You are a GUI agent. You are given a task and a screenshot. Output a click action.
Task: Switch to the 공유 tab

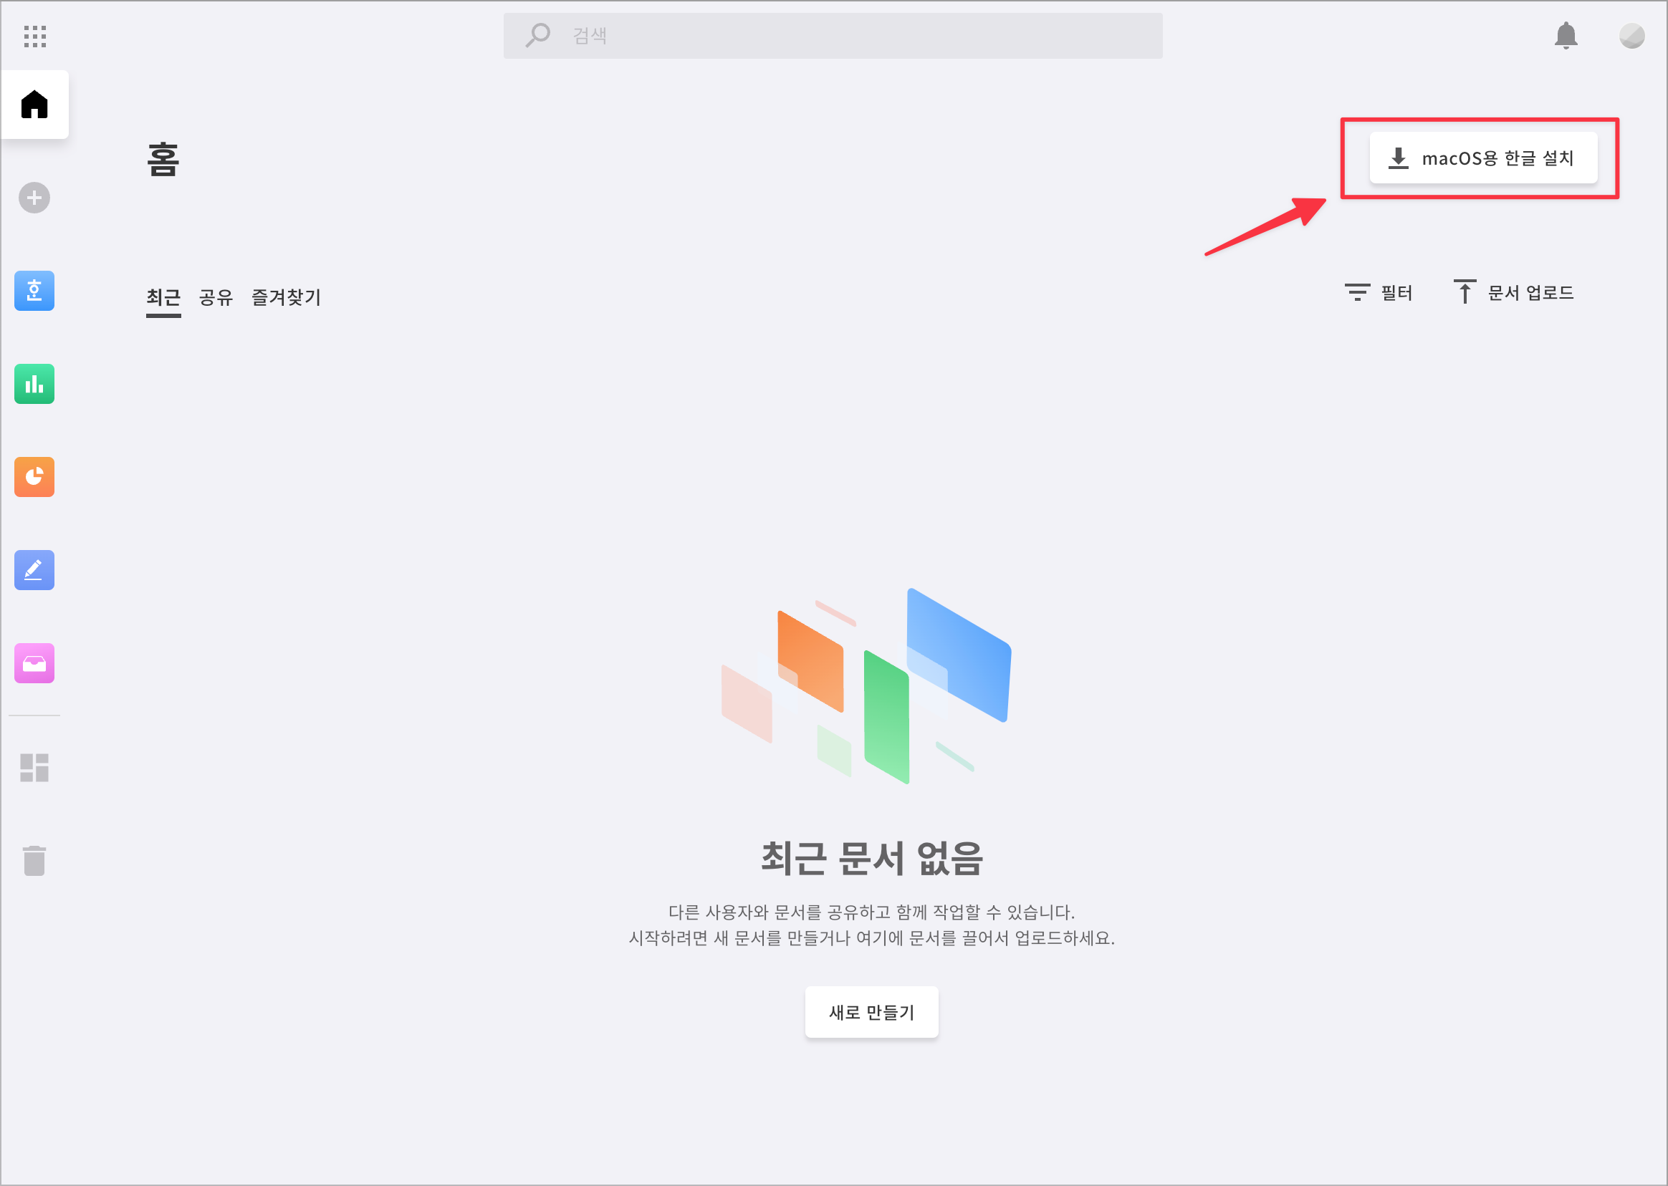pyautogui.click(x=216, y=297)
